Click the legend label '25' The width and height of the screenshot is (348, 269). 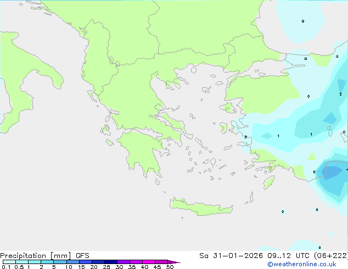[106, 267]
